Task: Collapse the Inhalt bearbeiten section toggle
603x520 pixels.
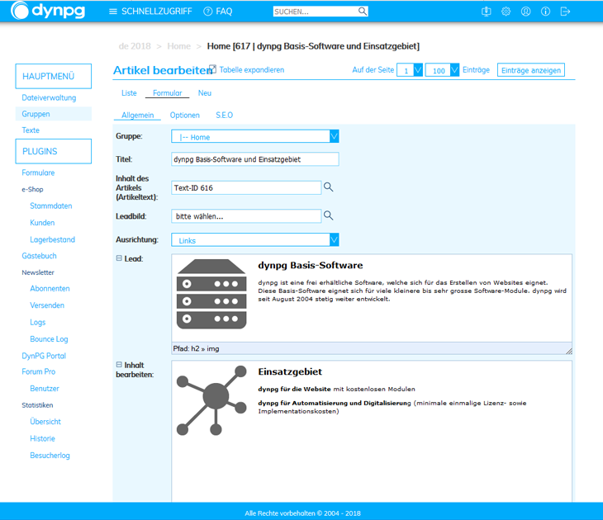Action: [x=119, y=364]
